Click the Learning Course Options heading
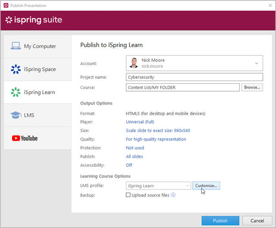 tap(105, 176)
